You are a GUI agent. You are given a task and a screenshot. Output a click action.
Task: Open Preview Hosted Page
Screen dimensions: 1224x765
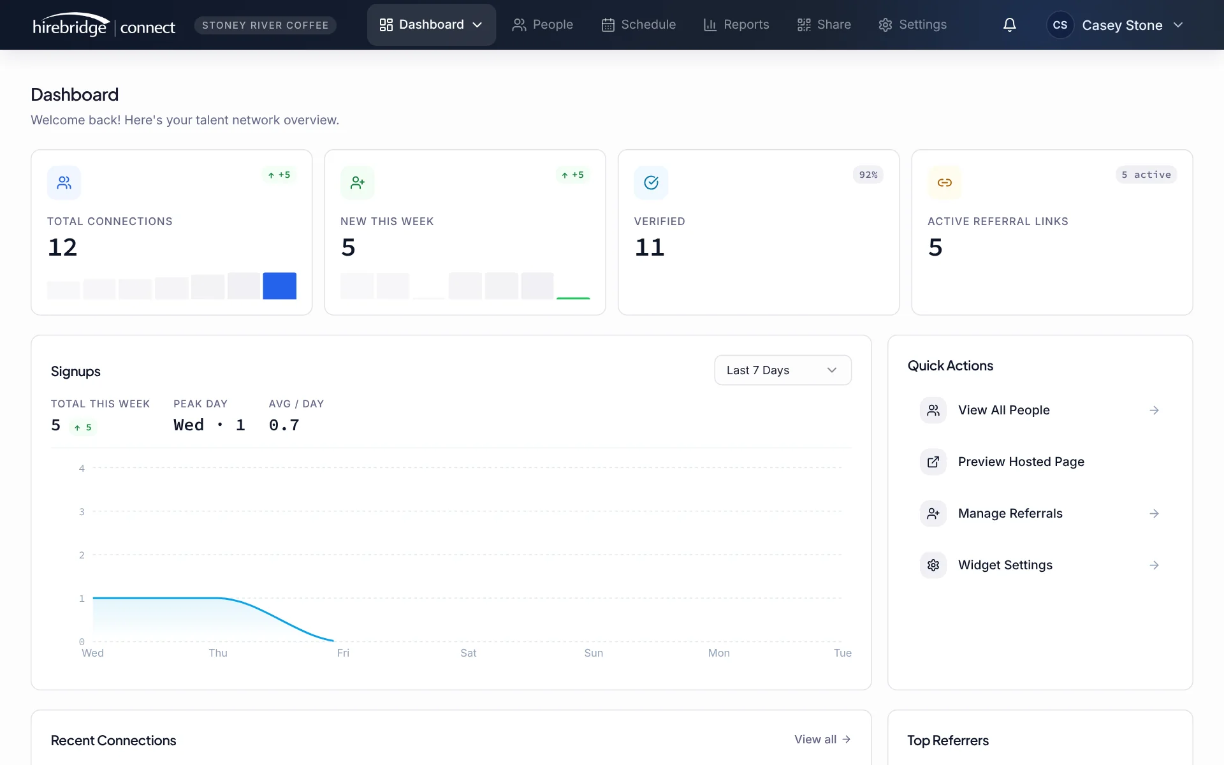(x=1040, y=462)
